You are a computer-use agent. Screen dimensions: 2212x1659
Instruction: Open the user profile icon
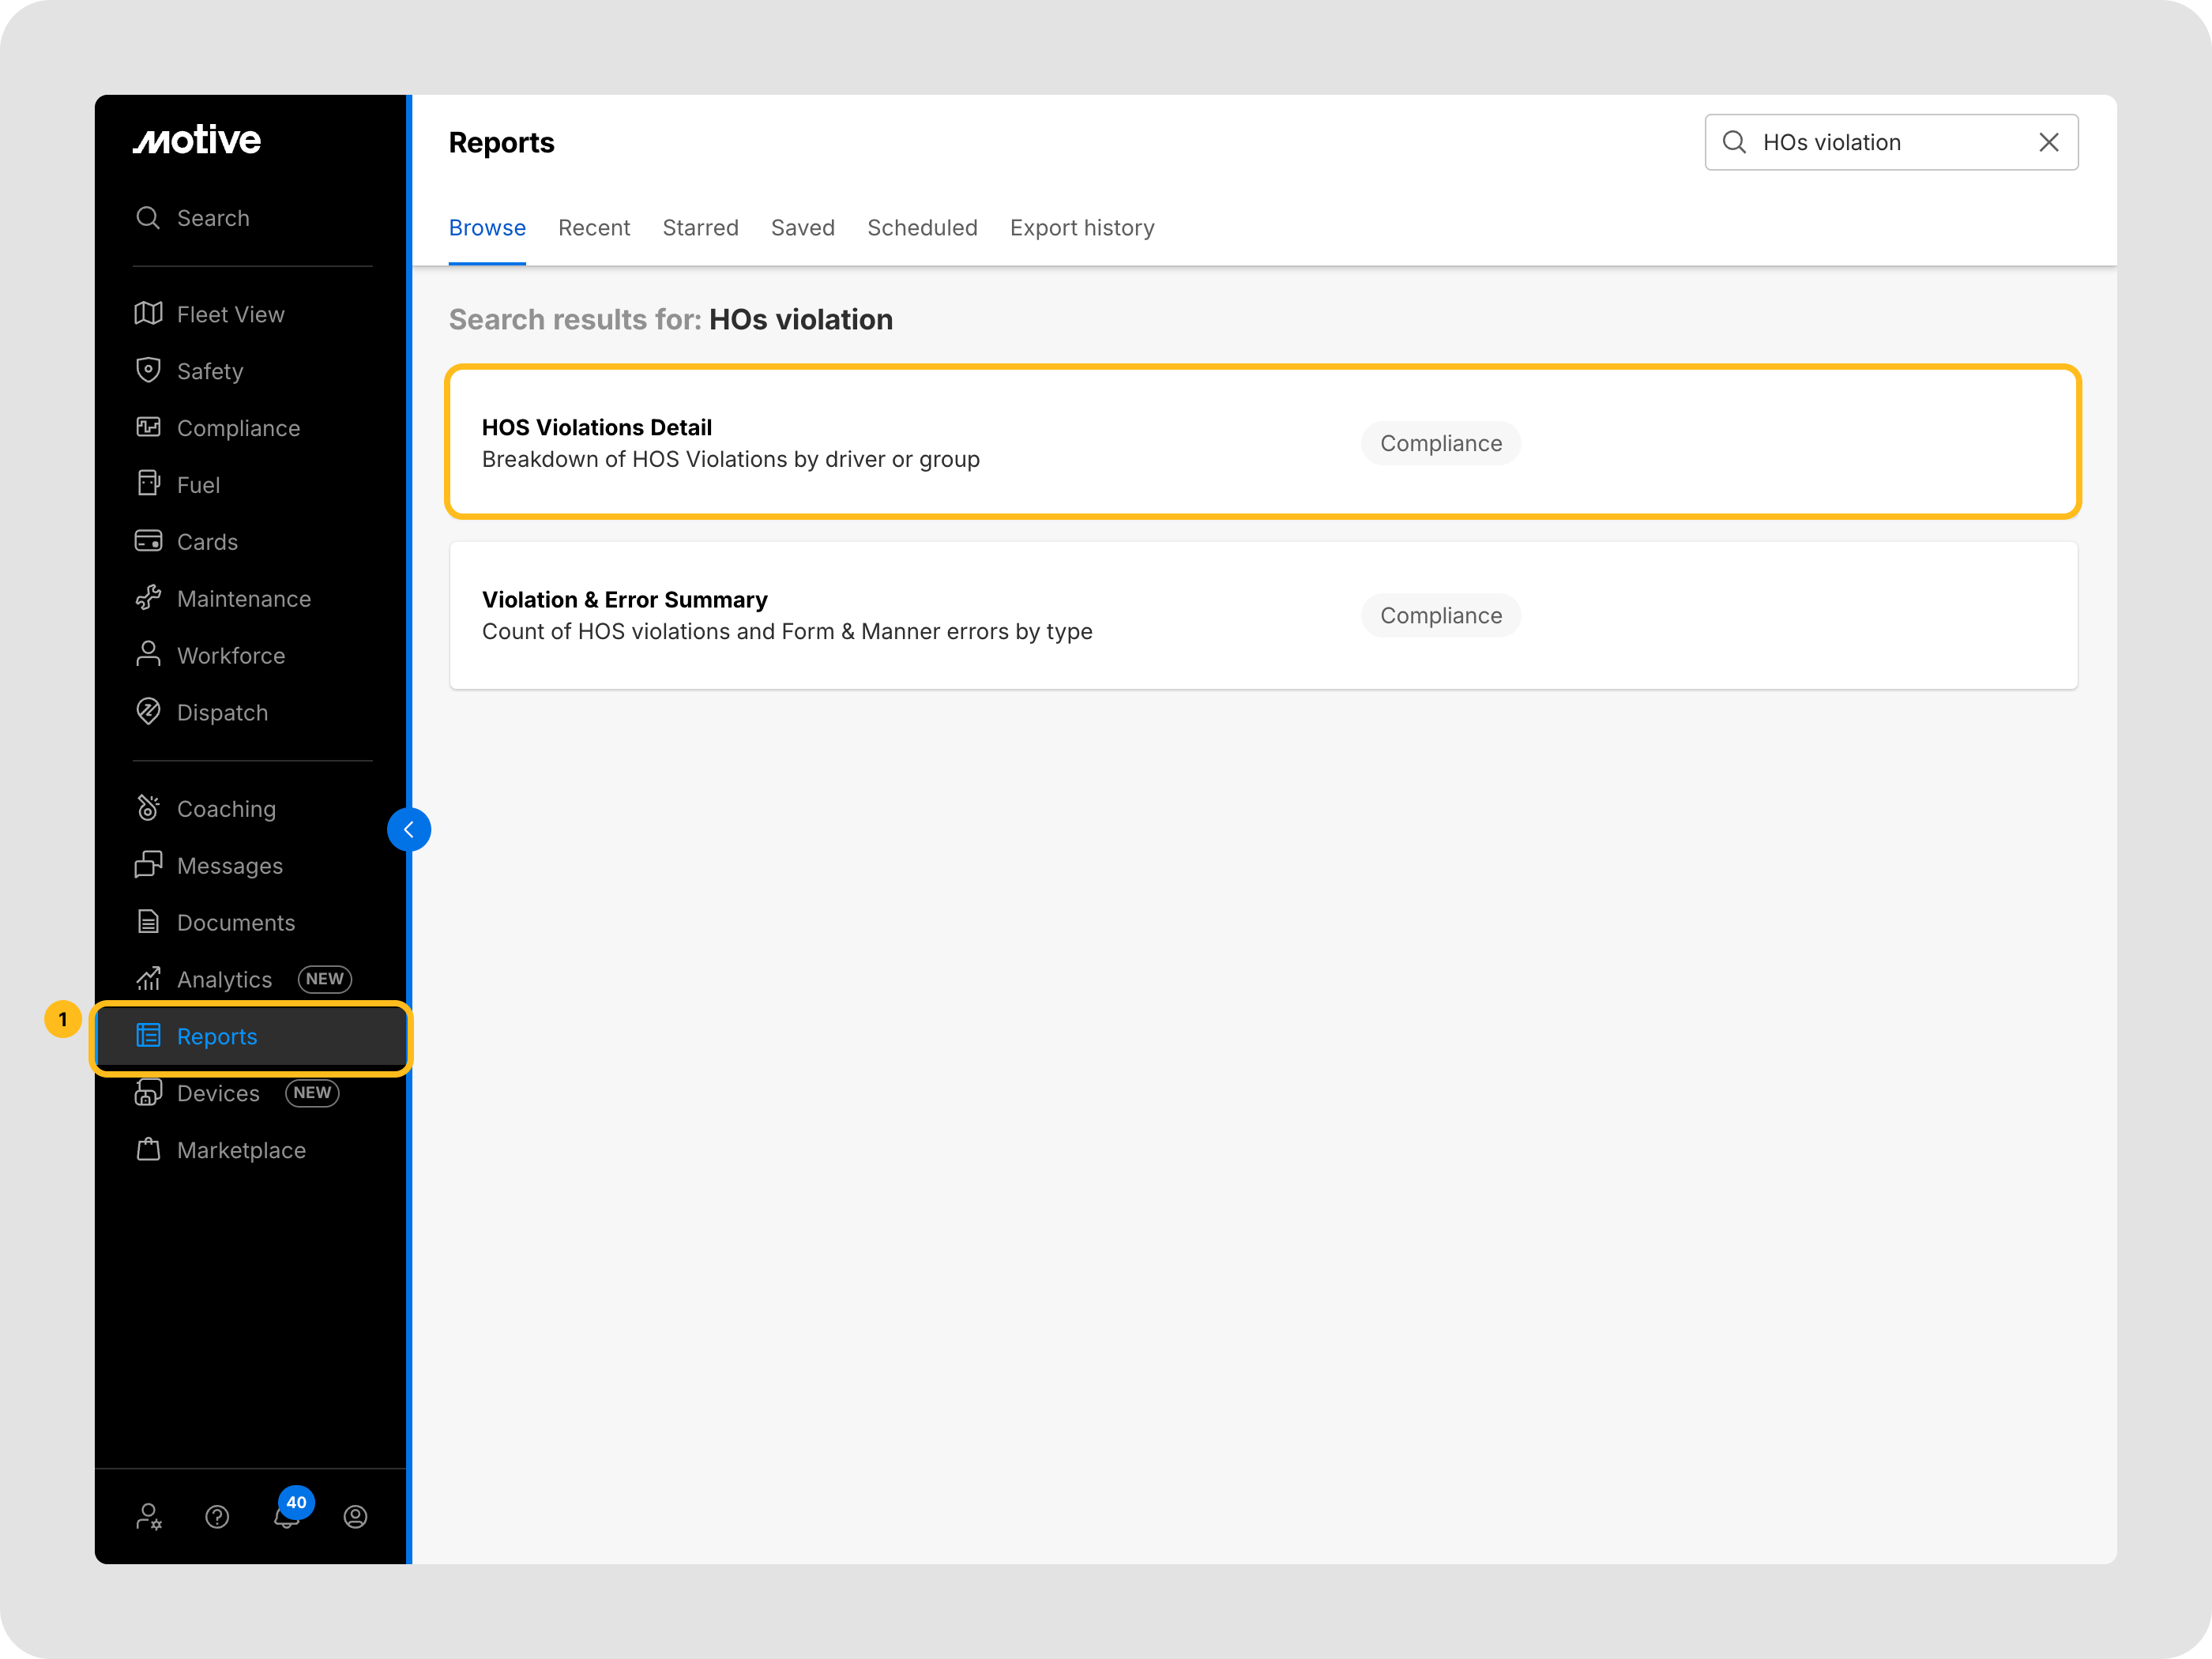click(x=355, y=1517)
